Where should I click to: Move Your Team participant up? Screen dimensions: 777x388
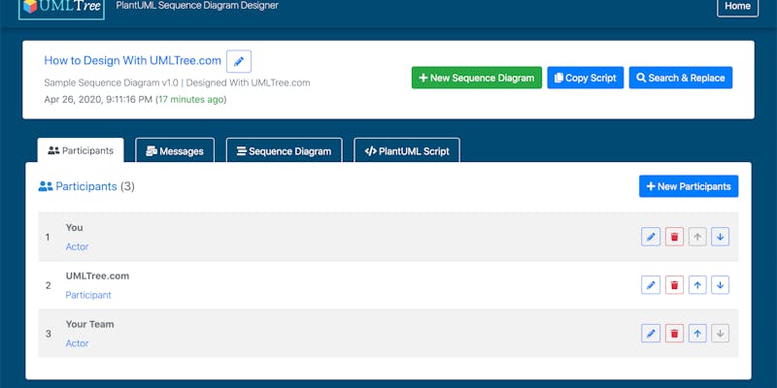[x=697, y=333]
